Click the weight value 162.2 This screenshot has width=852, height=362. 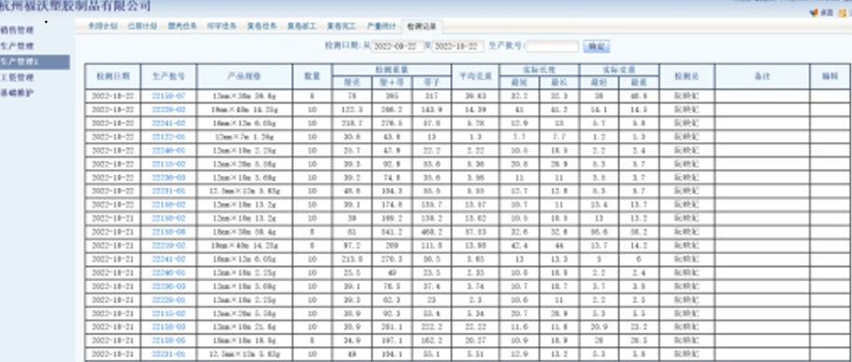coord(432,341)
